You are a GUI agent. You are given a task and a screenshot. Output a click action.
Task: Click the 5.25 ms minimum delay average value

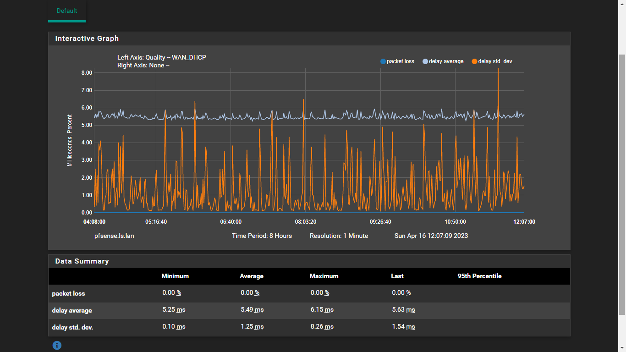point(174,310)
